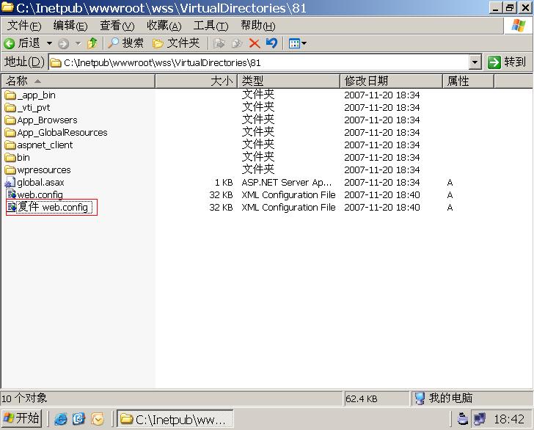Click the blue Undo arrow icon
The image size is (534, 430).
[272, 43]
